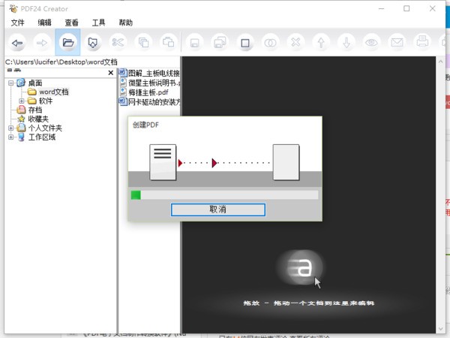Viewport: 450px width, 338px height.
Task: Click the printer toolbar icon
Action: pyautogui.click(x=422, y=42)
